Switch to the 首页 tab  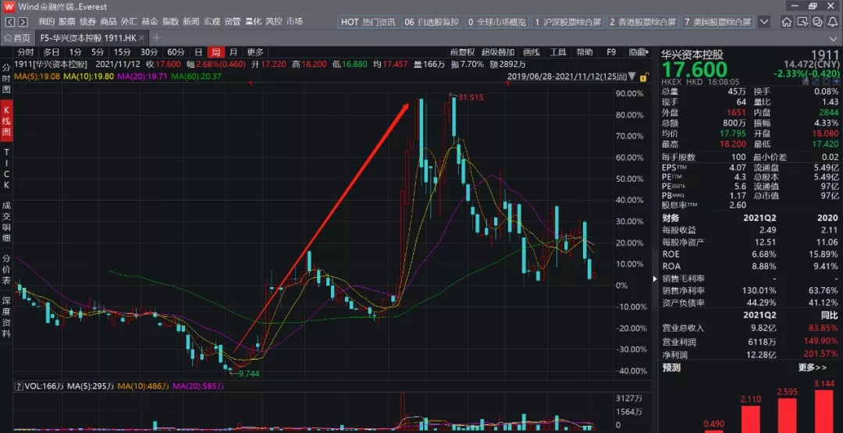coord(17,38)
